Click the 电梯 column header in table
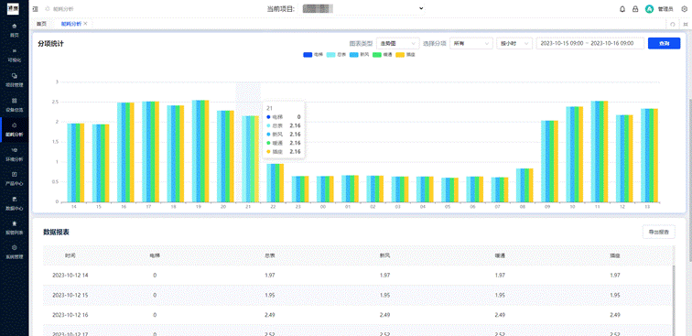The image size is (692, 336). pos(155,255)
